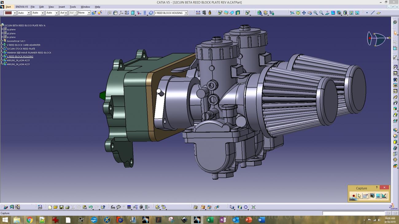Screen dimensions: 399x224
Task: Expand 32CUIN STOCK REED PLATE node
Action: (x=2, y=49)
